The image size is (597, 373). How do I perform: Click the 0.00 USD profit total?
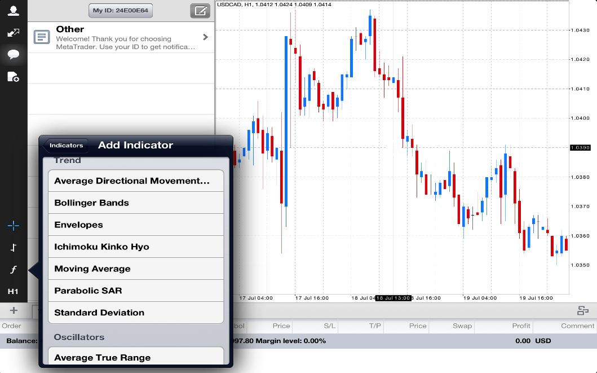[x=533, y=341]
